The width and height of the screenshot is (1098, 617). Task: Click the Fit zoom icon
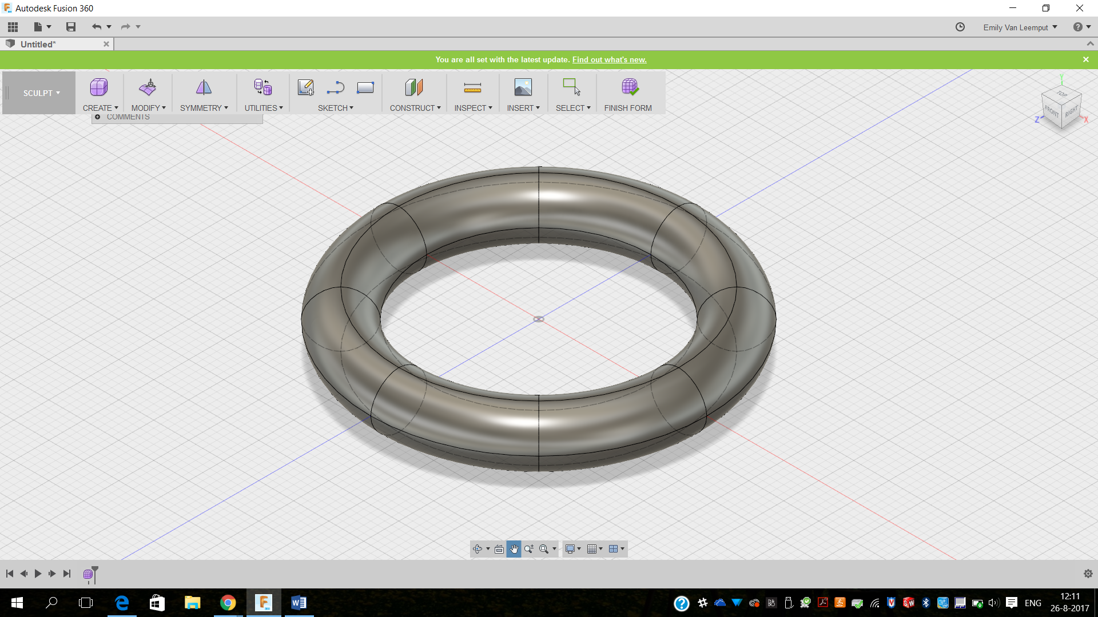coord(544,549)
